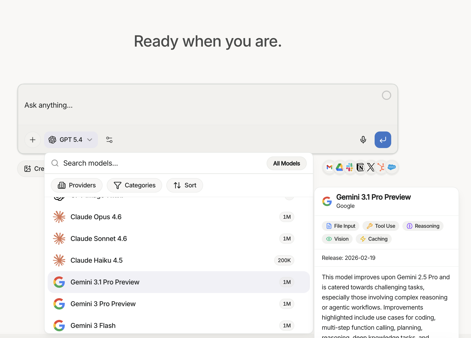Select Claude Opus 4.6 model
Image resolution: width=471 pixels, height=338 pixels.
(x=179, y=217)
